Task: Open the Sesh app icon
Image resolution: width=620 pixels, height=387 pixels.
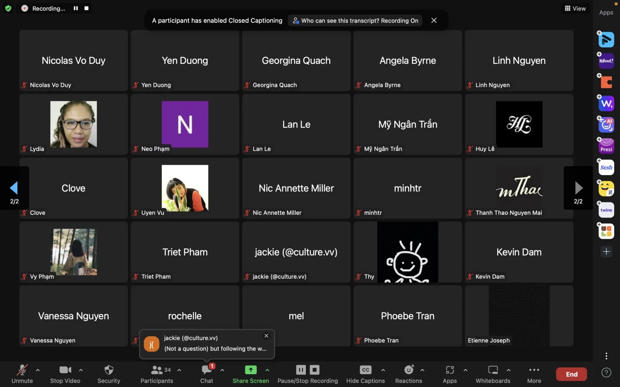Action: click(x=606, y=168)
